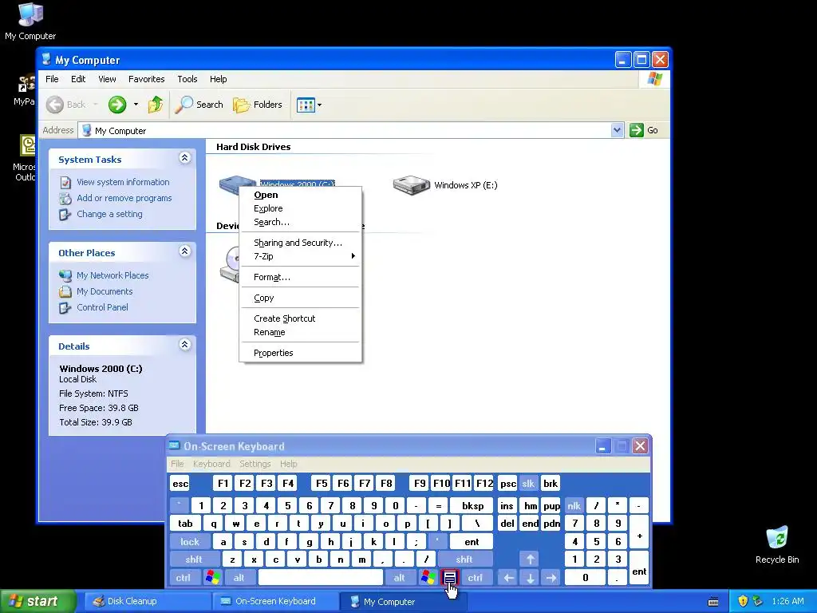This screenshot has height=613, width=817.
Task: Select the Windows XP (E:) drive icon
Action: coord(411,185)
